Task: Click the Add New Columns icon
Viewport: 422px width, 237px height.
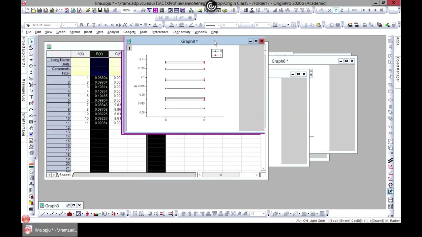Action: tap(233, 10)
